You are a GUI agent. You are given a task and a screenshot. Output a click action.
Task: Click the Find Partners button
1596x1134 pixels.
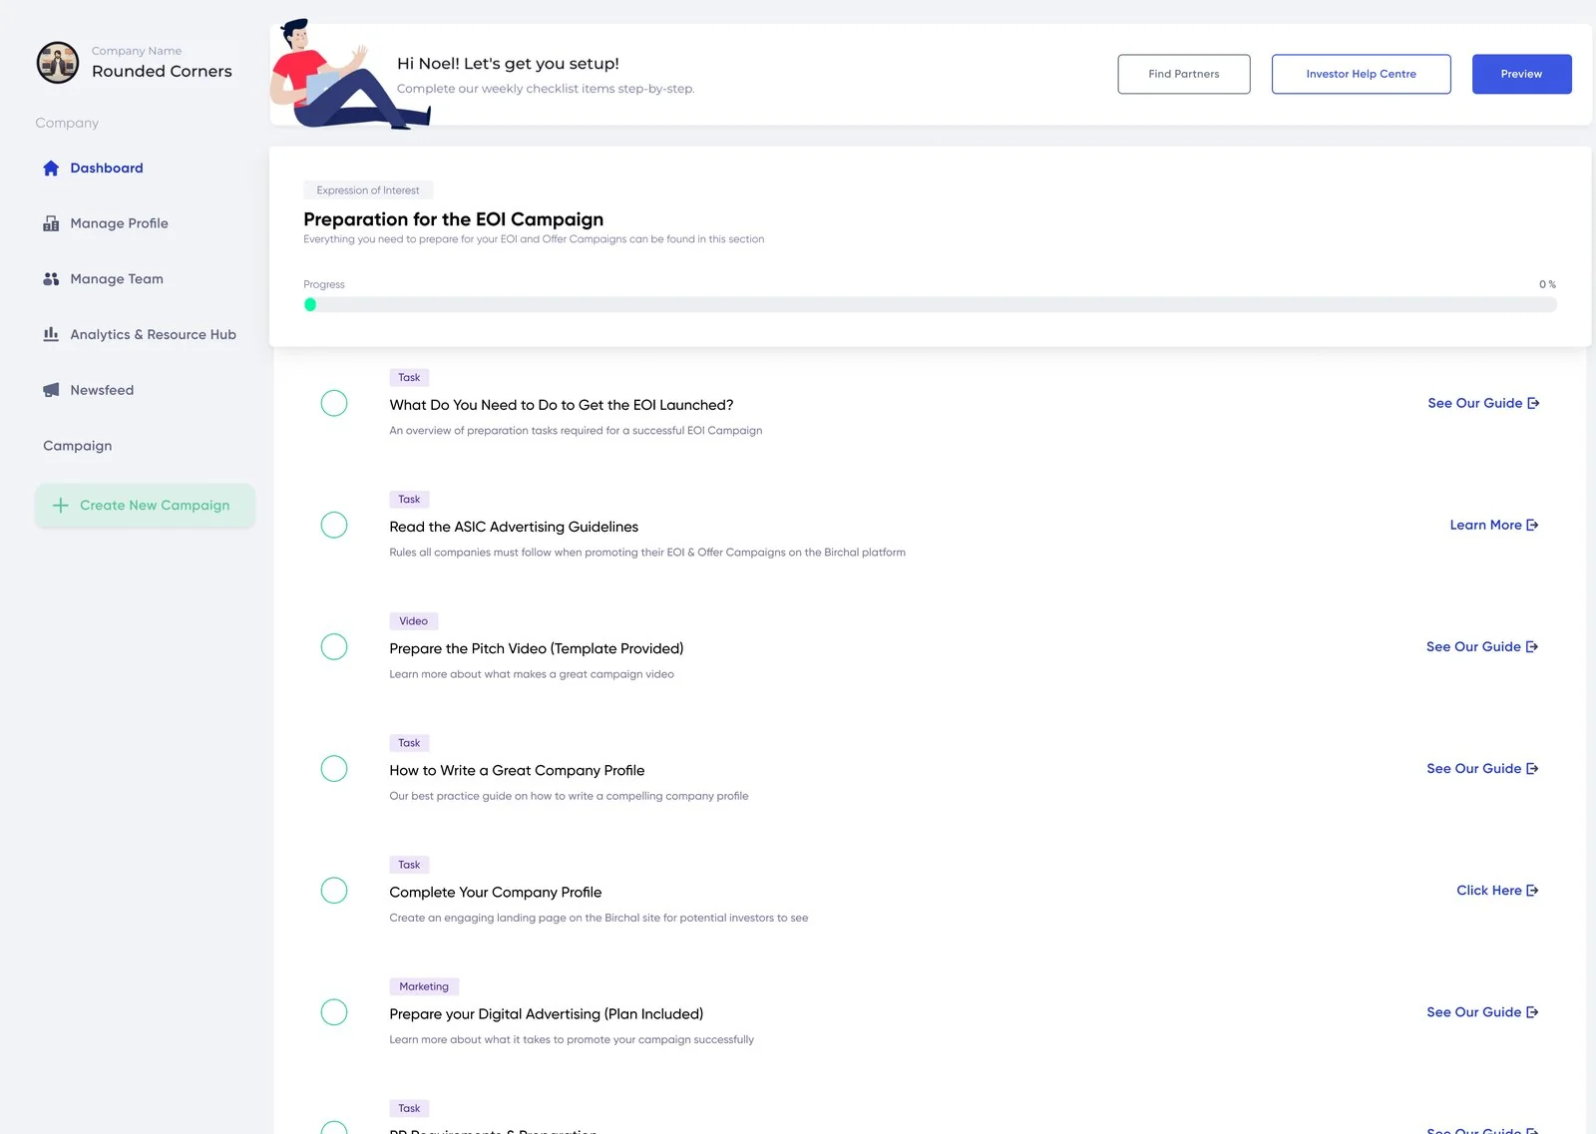[x=1183, y=74]
